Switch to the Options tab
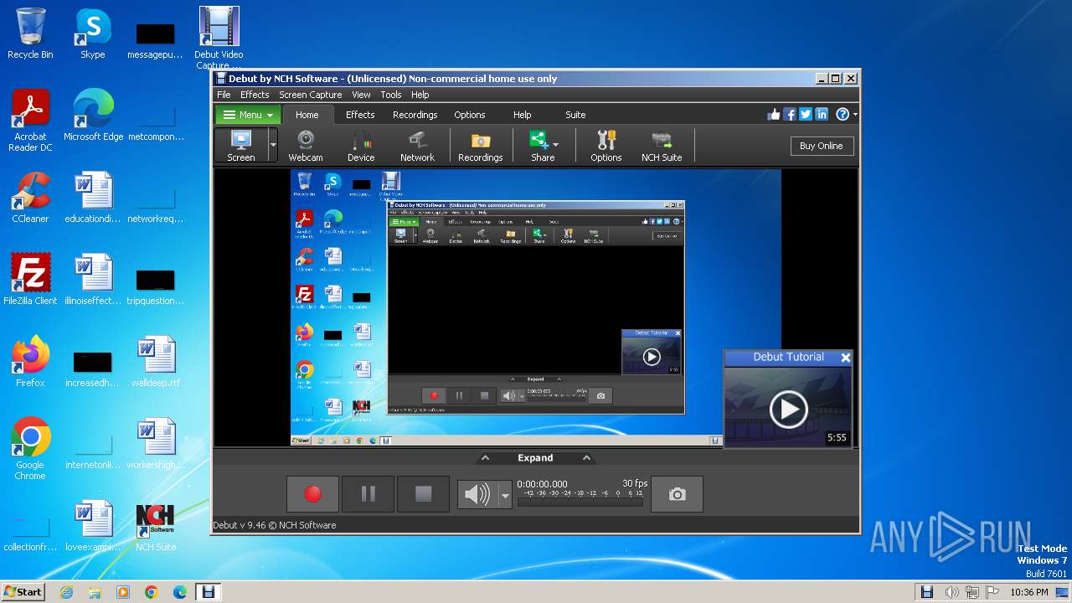Screen dimensions: 1072x603 470,115
